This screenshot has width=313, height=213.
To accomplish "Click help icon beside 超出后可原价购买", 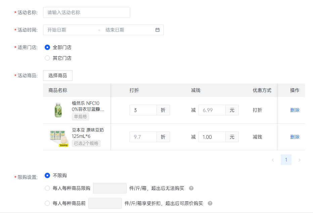I will click(210, 203).
